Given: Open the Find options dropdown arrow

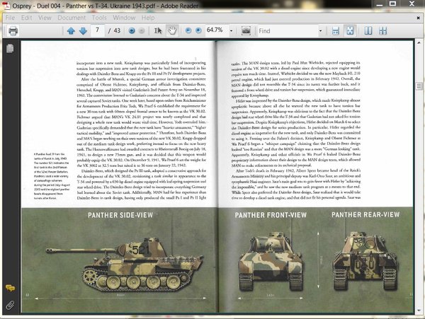Looking at the screenshot, I should click(320, 31).
